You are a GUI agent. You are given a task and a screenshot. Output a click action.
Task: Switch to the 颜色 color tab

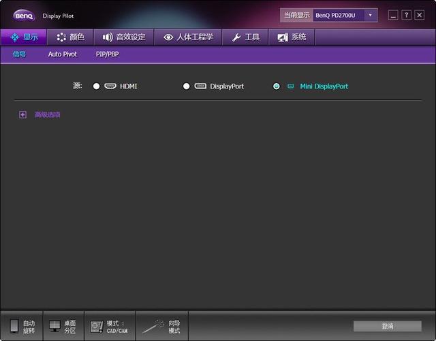[x=70, y=37]
